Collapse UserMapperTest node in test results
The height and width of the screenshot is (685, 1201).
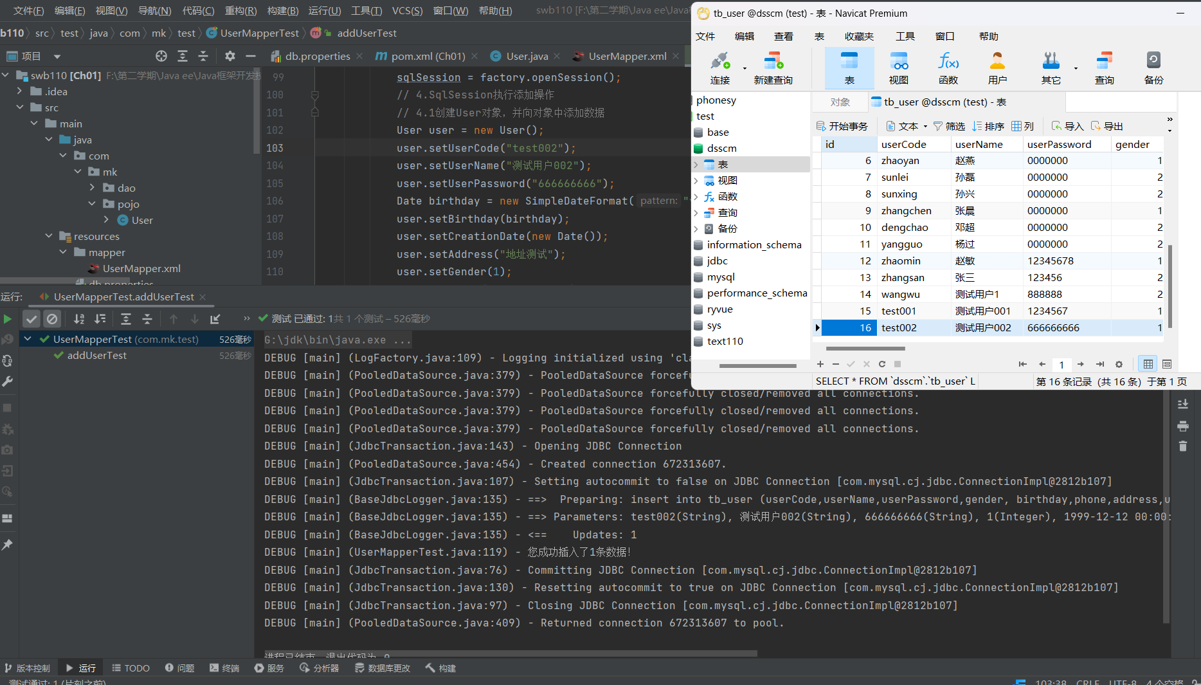coord(28,339)
